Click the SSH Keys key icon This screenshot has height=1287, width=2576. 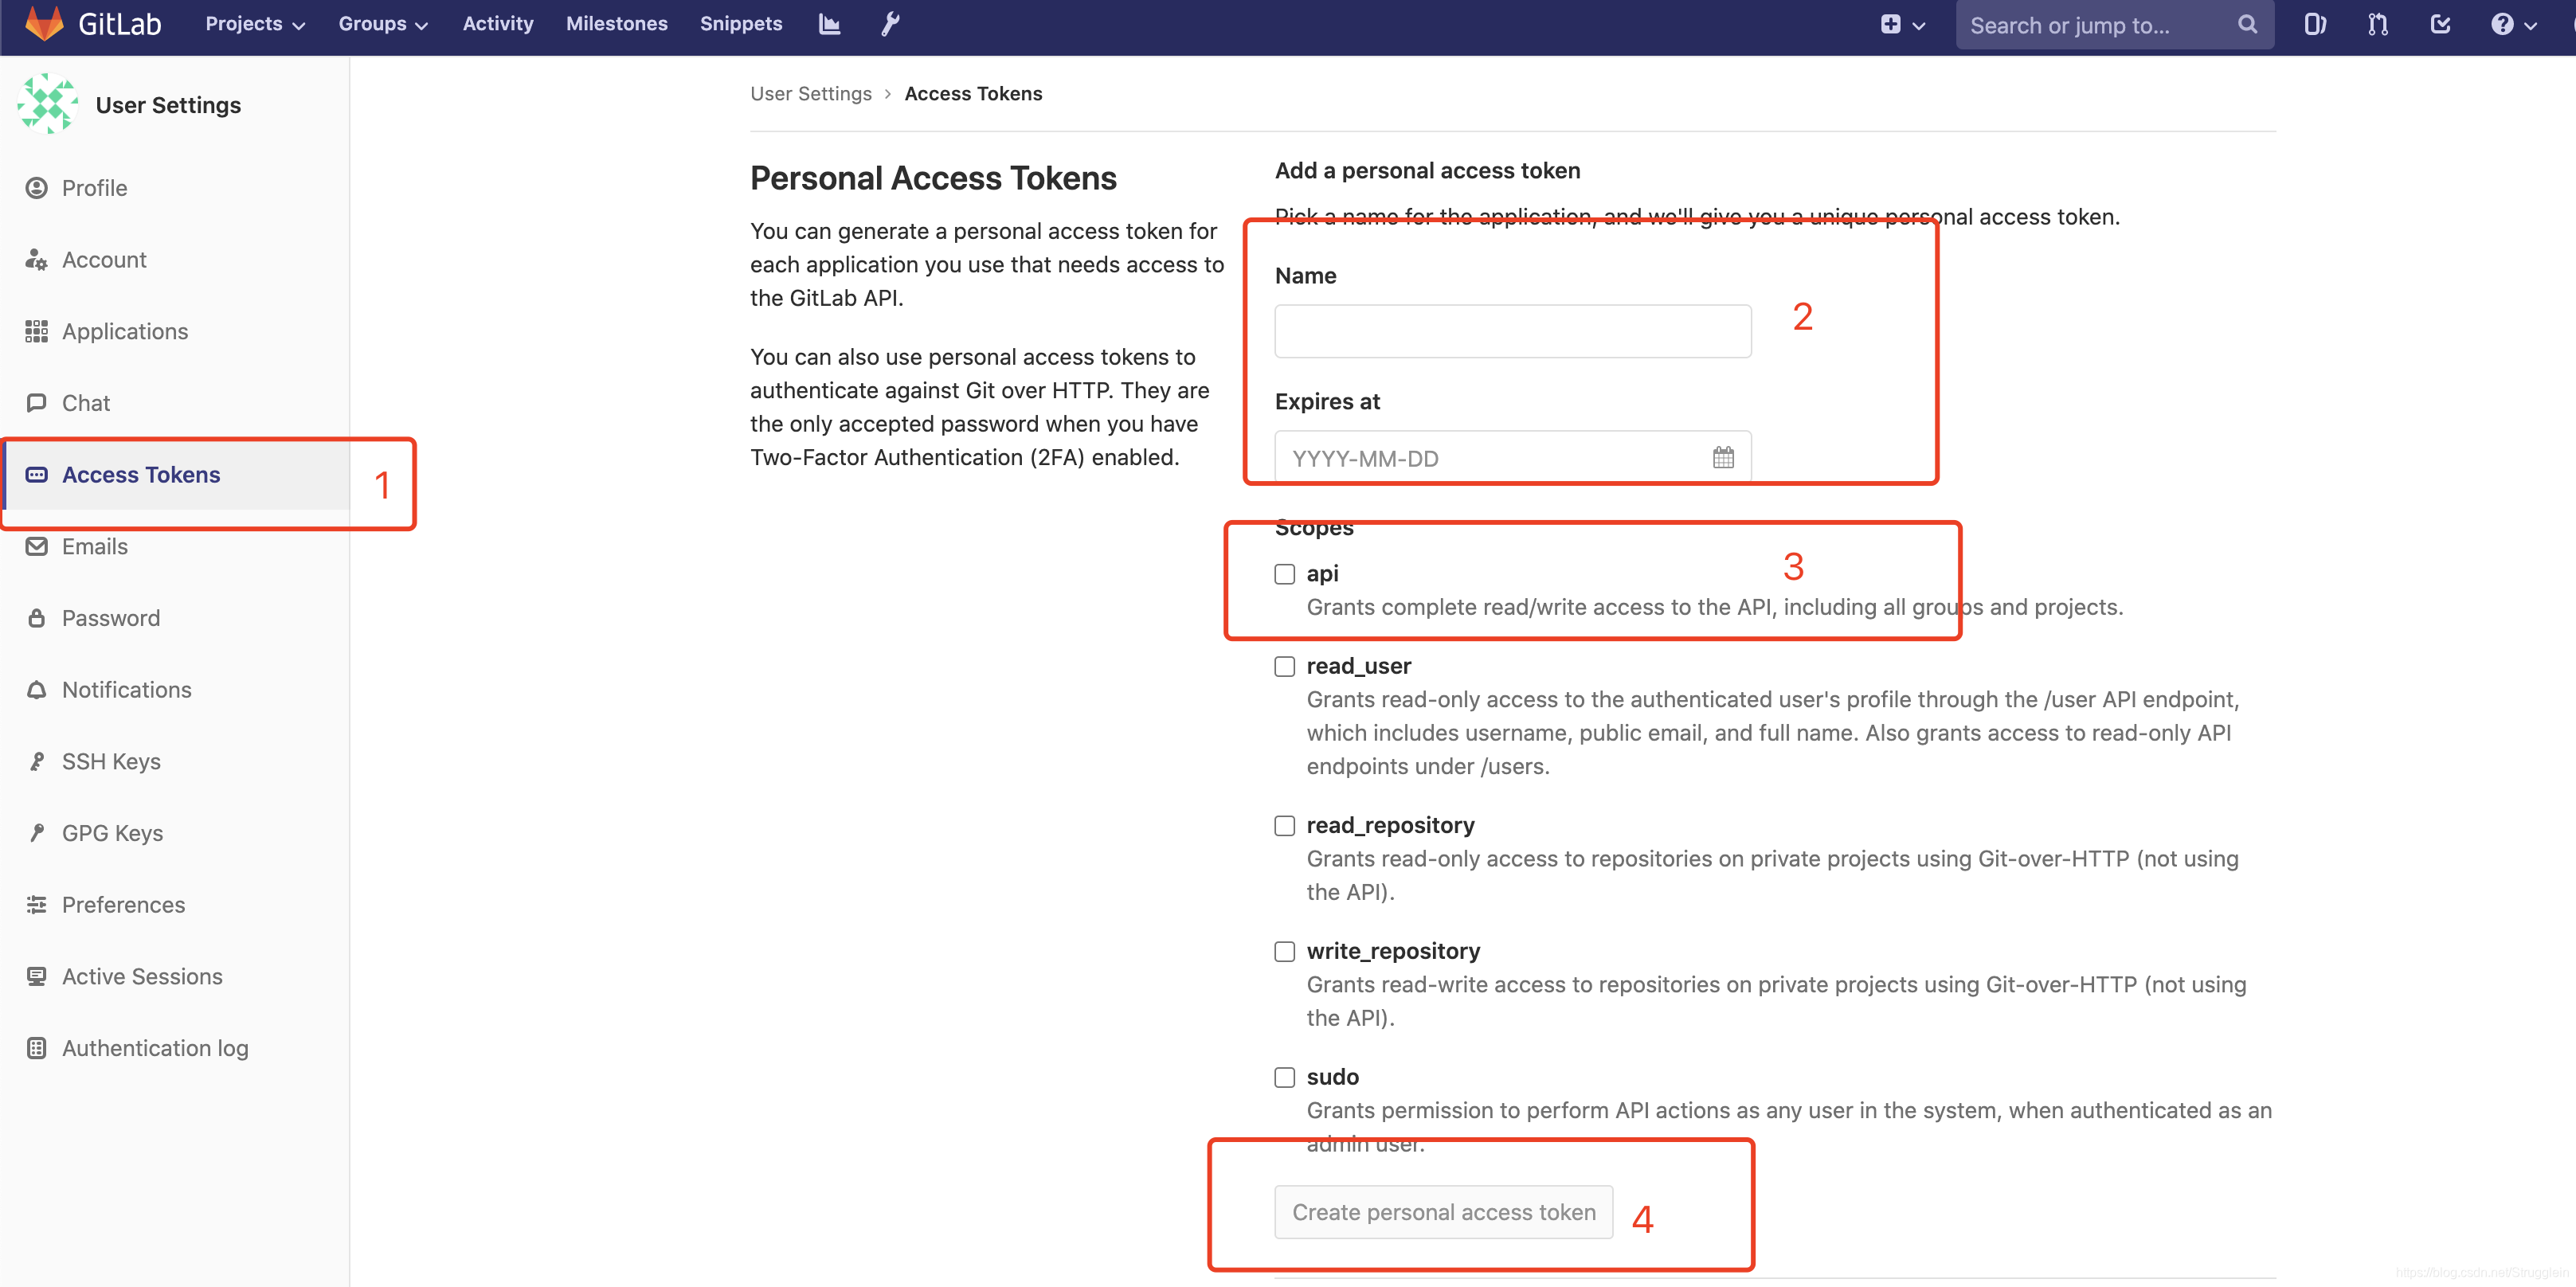click(36, 762)
